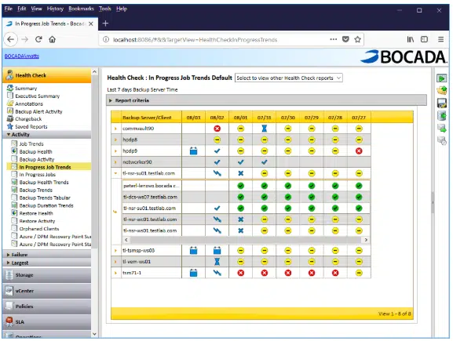The image size is (453, 341).
Task: Click calendar icon for tl-tsmsp-ws03 08/02
Action: (x=217, y=250)
